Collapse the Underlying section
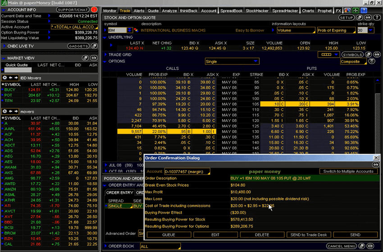The width and height of the screenshot is (383, 252). click(105, 37)
